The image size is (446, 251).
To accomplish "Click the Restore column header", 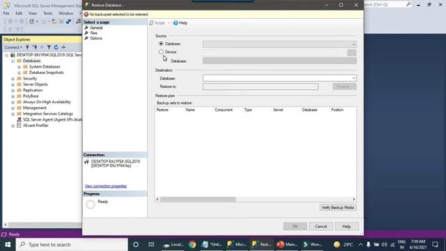I will [162, 110].
